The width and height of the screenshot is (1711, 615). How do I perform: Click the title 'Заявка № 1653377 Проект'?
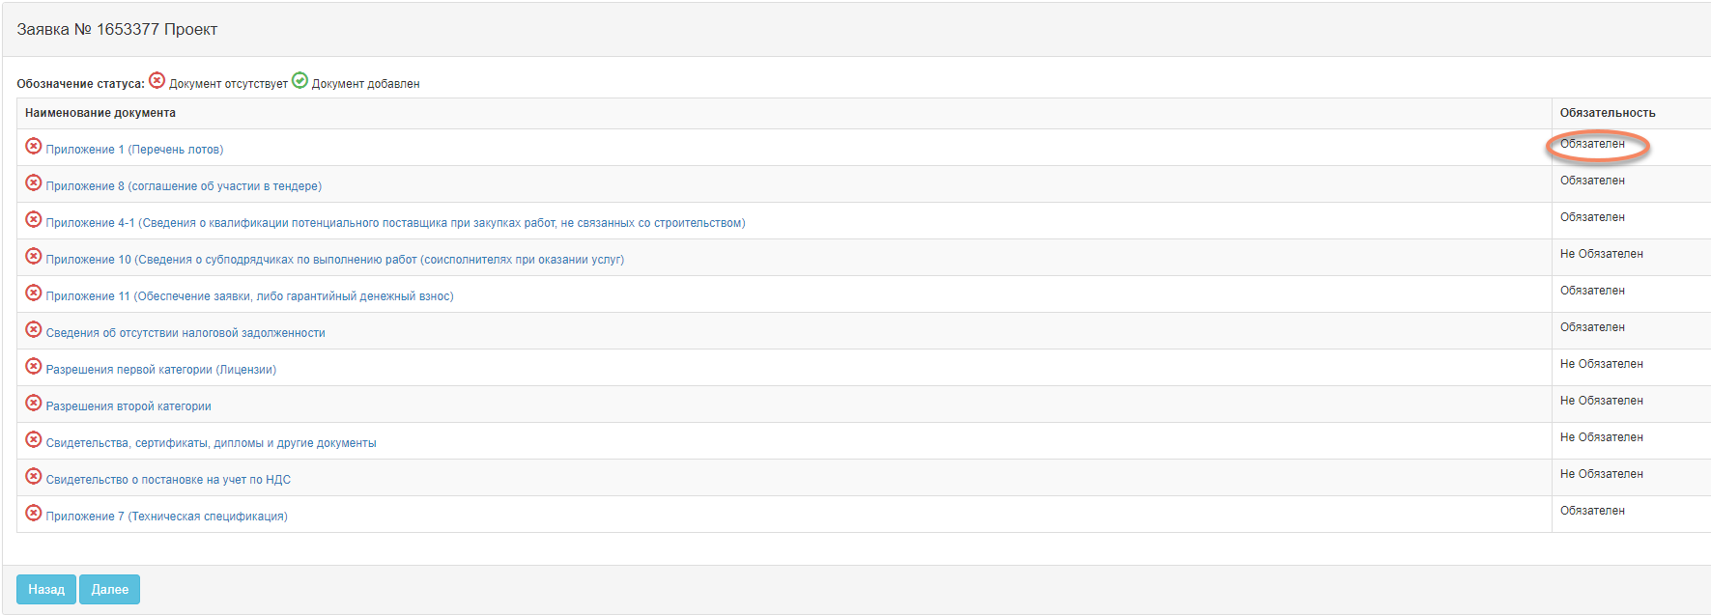pos(117,30)
